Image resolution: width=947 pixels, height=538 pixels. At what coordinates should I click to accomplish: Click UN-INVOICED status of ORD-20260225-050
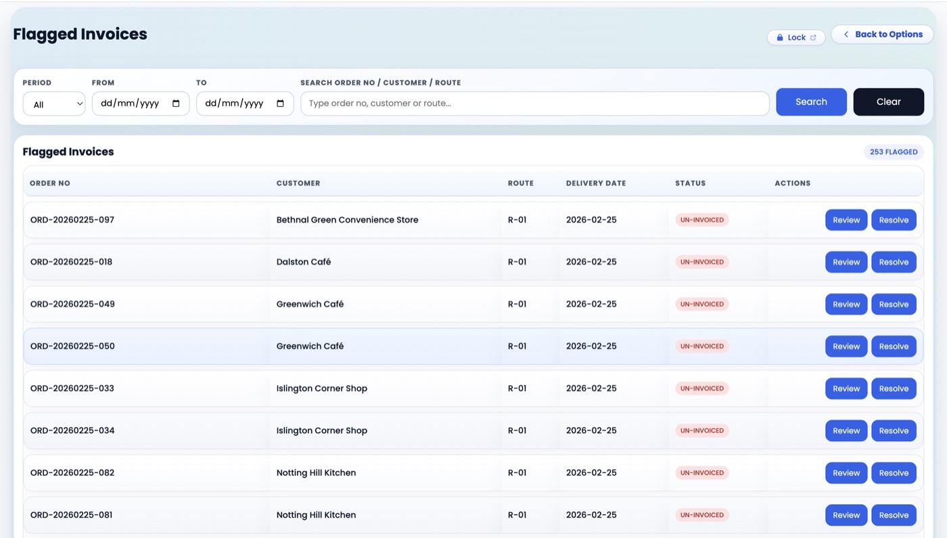(x=702, y=346)
